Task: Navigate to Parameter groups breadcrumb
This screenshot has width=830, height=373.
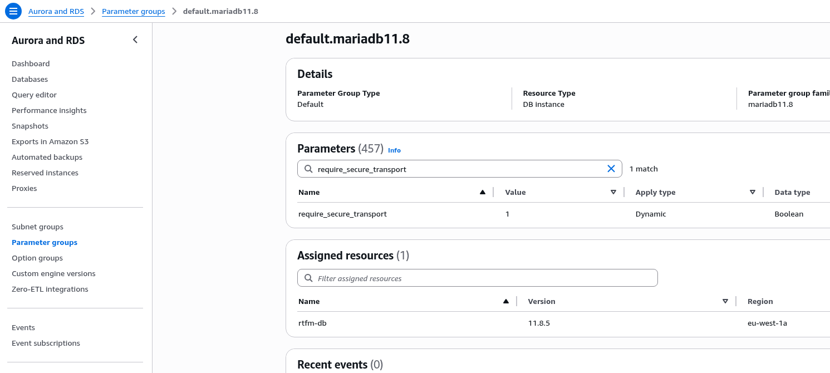Action: coord(133,11)
